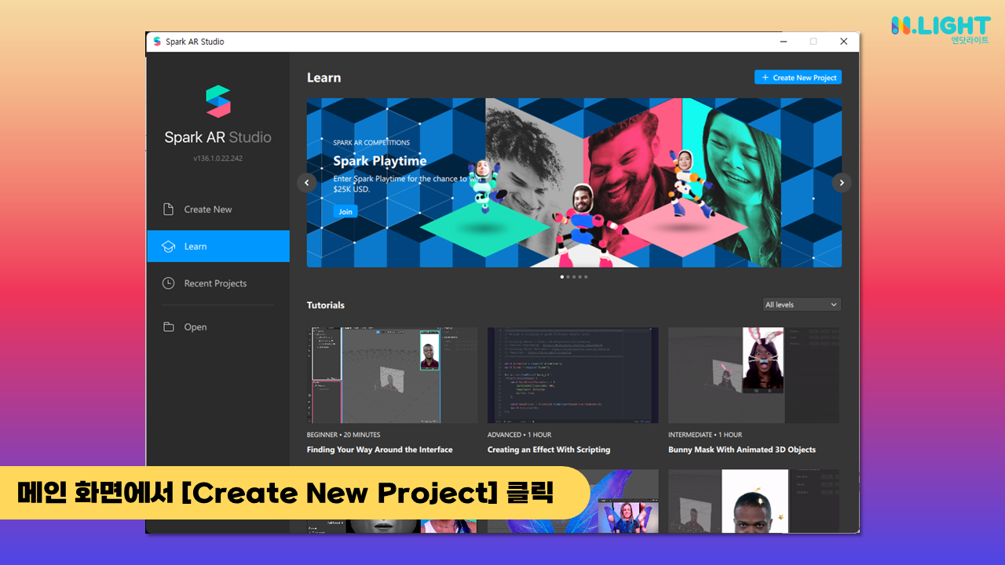Viewport: 1005px width, 565px height.
Task: Open the All levels dropdown
Action: pyautogui.click(x=802, y=304)
